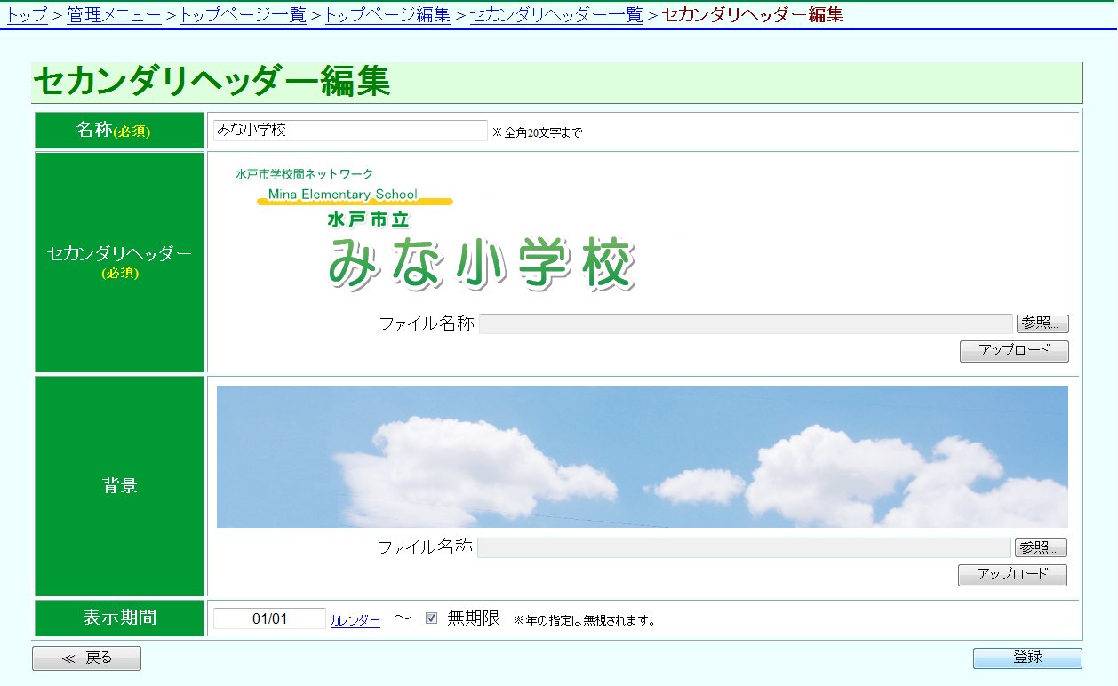Open 管理メニュー breadcrumb link
The image size is (1118, 686).
pyautogui.click(x=114, y=14)
